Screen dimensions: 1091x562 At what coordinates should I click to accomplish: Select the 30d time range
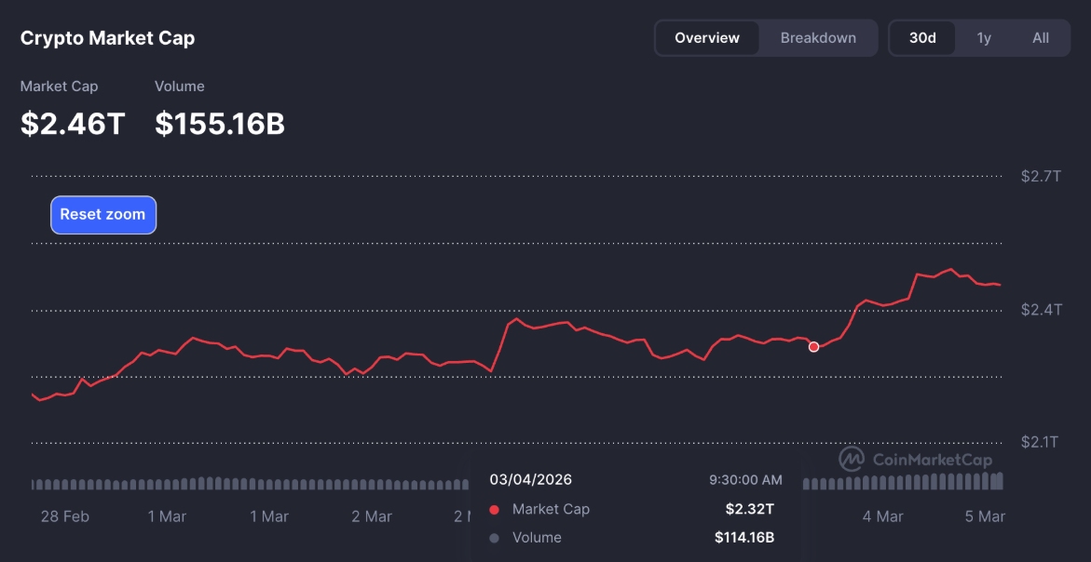click(x=922, y=38)
